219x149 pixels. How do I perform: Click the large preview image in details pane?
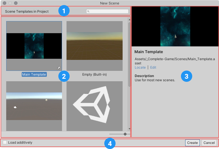175,26
